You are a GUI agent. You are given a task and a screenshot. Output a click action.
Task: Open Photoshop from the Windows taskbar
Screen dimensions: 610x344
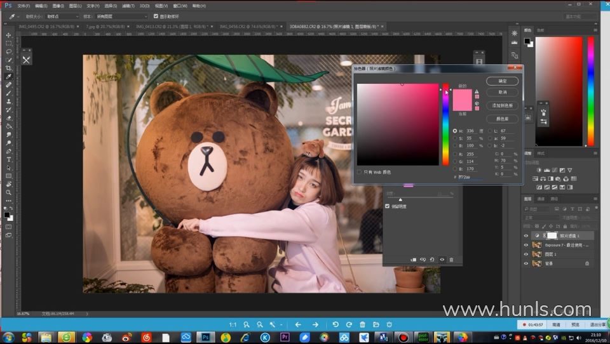[x=205, y=337]
